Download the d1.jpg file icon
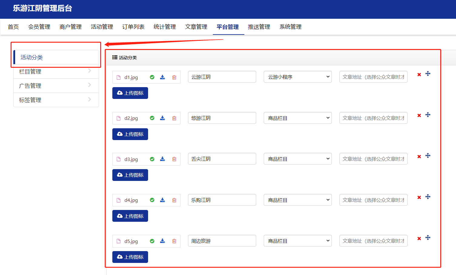The image size is (456, 275). click(163, 77)
